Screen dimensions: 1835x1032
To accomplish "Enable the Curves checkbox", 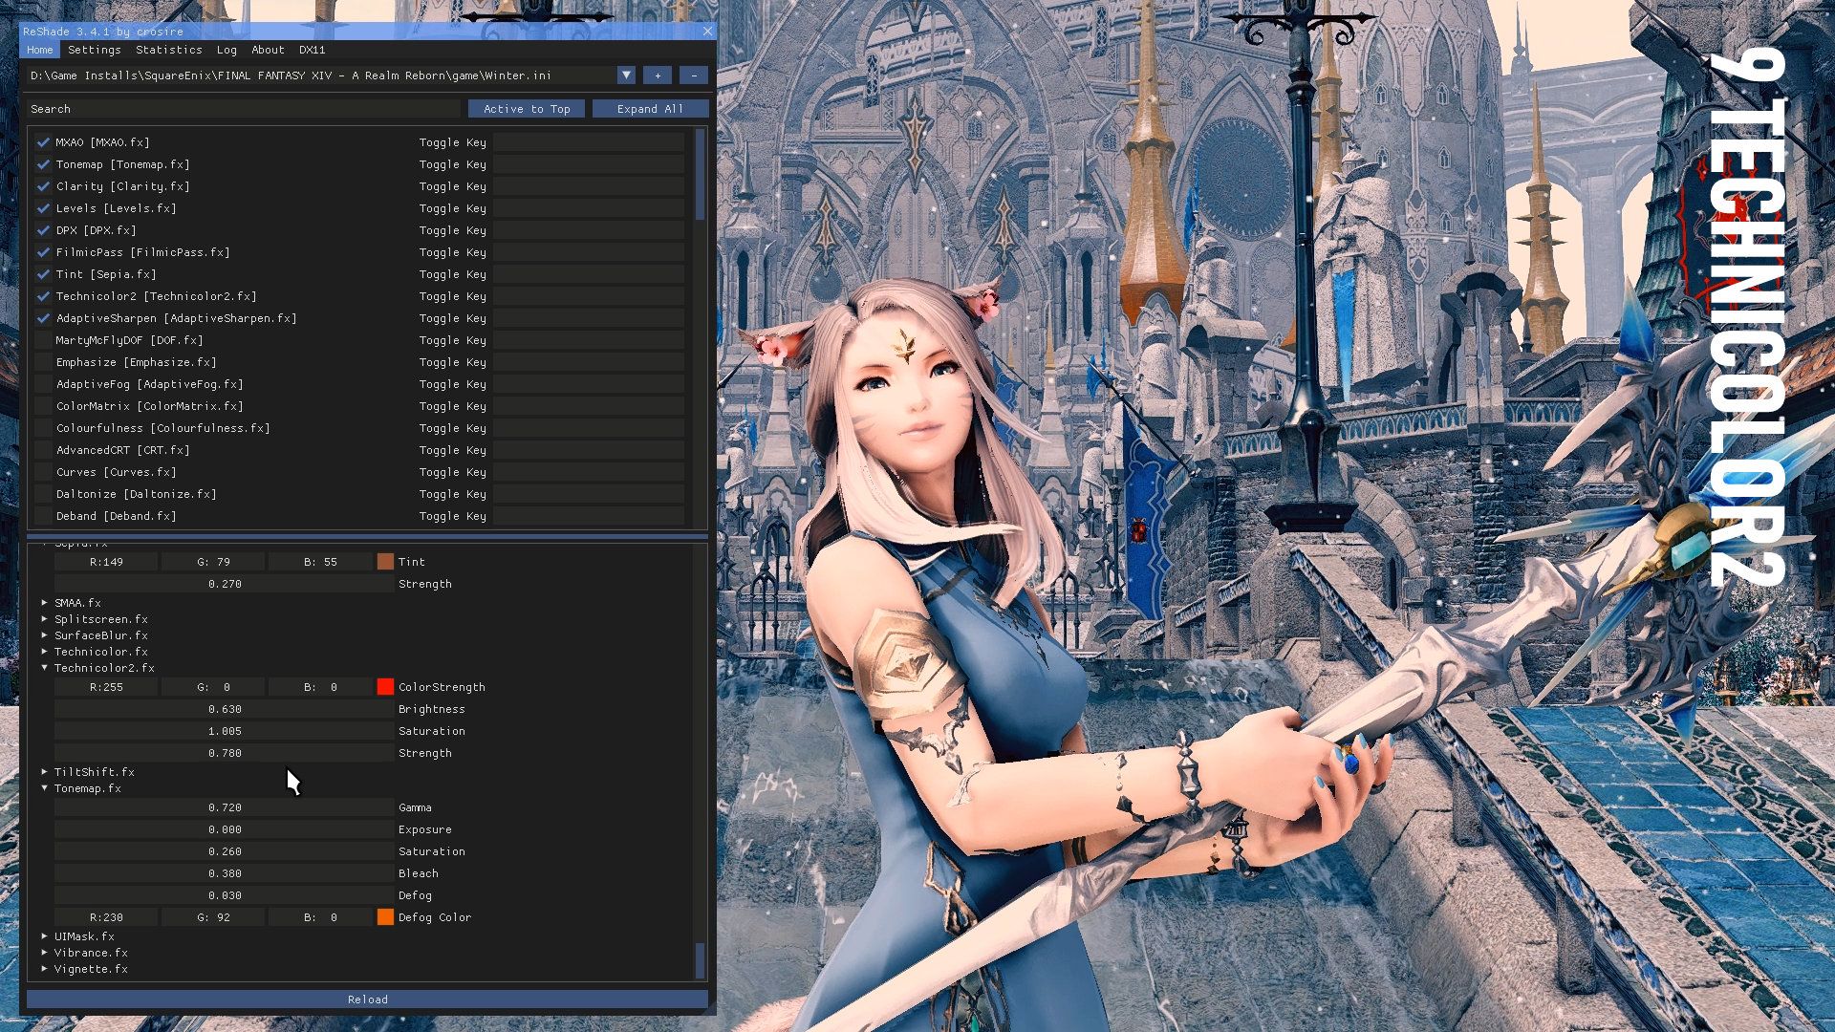I will click(x=43, y=472).
